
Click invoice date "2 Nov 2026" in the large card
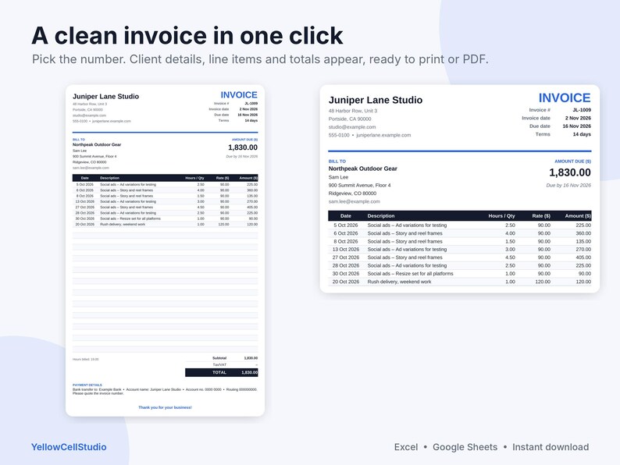click(578, 118)
